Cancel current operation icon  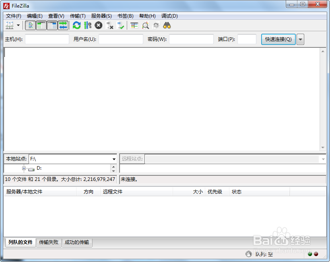(98, 25)
